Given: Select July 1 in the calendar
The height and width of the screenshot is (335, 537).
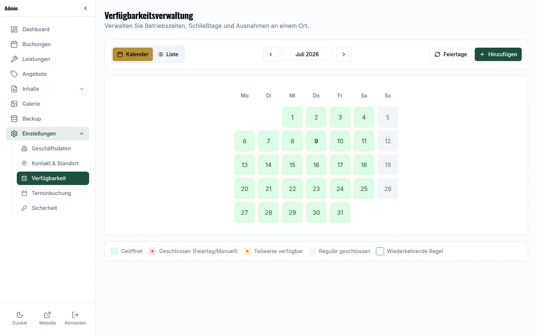Looking at the screenshot, I should (292, 117).
